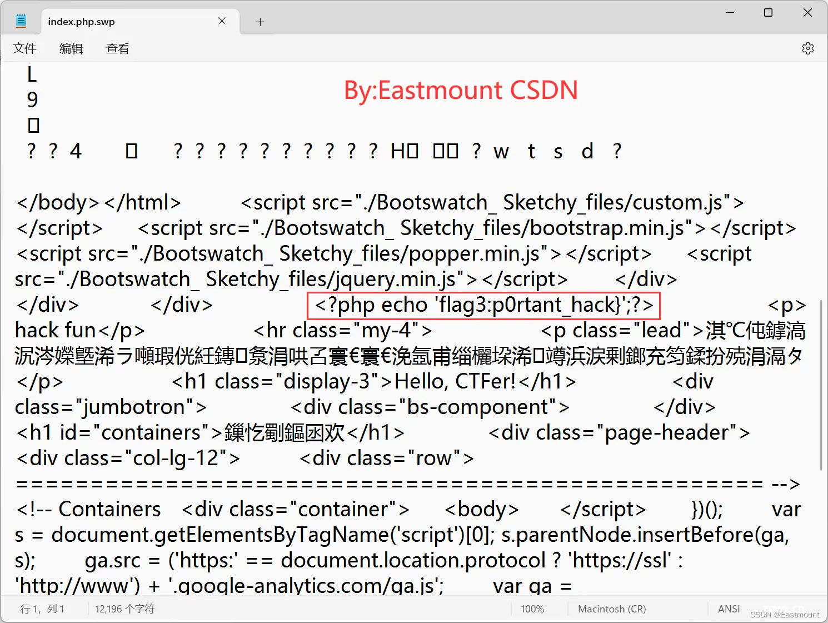Click the vertical scrollbar thumb

coord(821,385)
